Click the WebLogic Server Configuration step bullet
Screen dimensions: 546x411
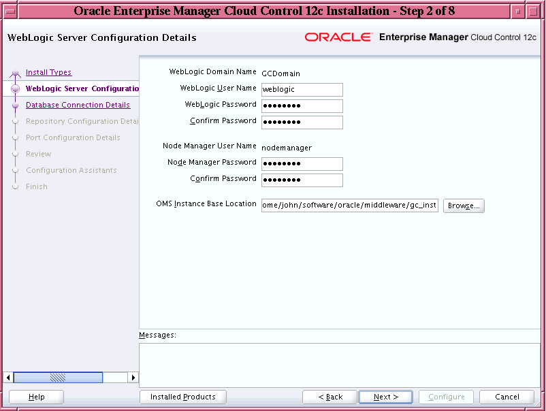click(x=16, y=88)
